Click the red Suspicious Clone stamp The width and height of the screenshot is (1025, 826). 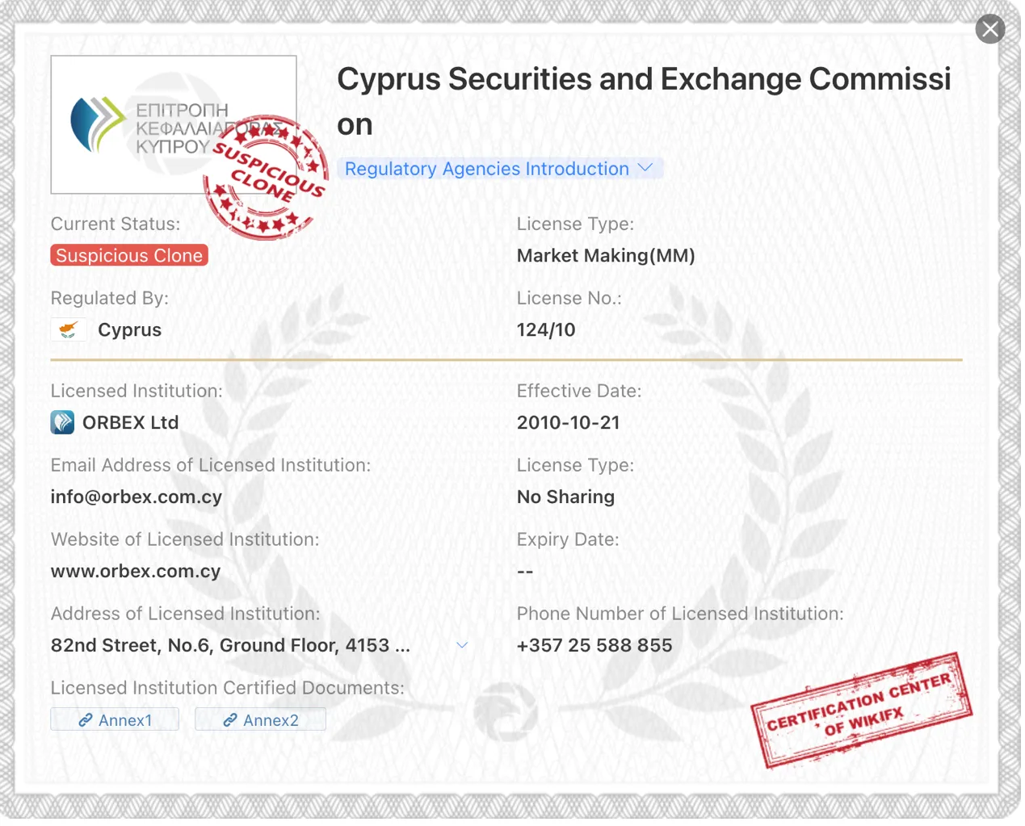266,177
